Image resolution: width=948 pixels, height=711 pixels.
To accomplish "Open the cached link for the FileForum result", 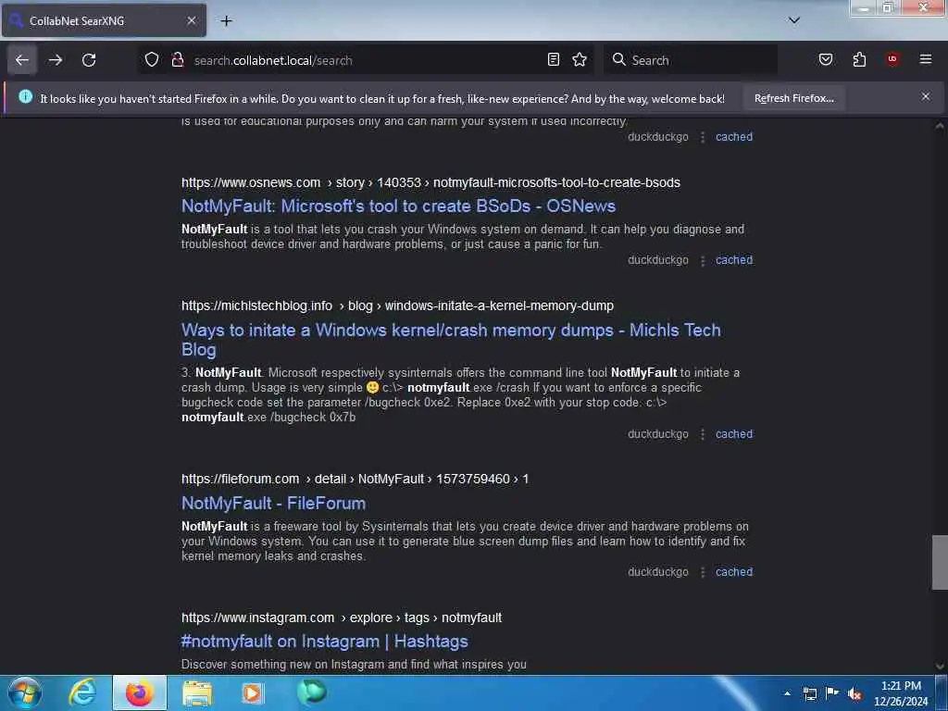I will [734, 572].
